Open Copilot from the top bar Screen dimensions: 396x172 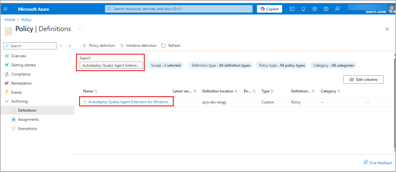(x=270, y=9)
